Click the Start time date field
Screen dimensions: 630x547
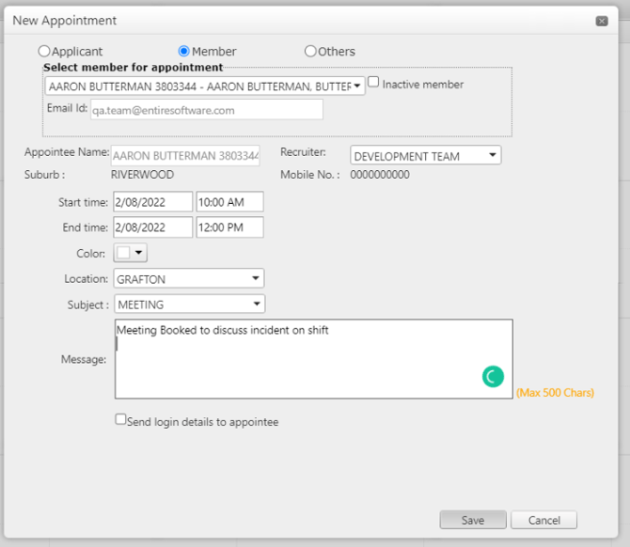(x=152, y=202)
